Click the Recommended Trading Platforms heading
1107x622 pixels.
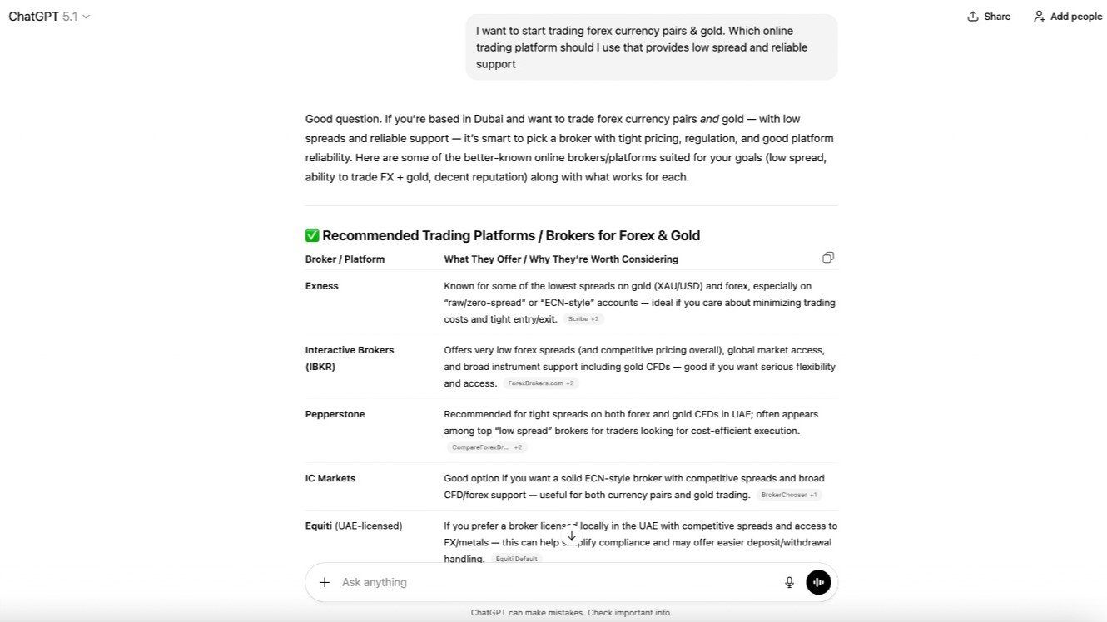pos(510,235)
